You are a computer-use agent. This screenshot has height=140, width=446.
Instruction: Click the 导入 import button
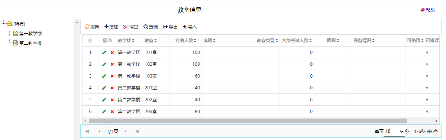pyautogui.click(x=190, y=27)
